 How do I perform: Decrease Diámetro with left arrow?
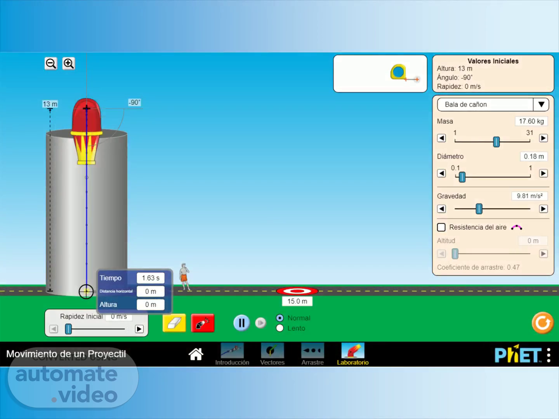tap(441, 173)
